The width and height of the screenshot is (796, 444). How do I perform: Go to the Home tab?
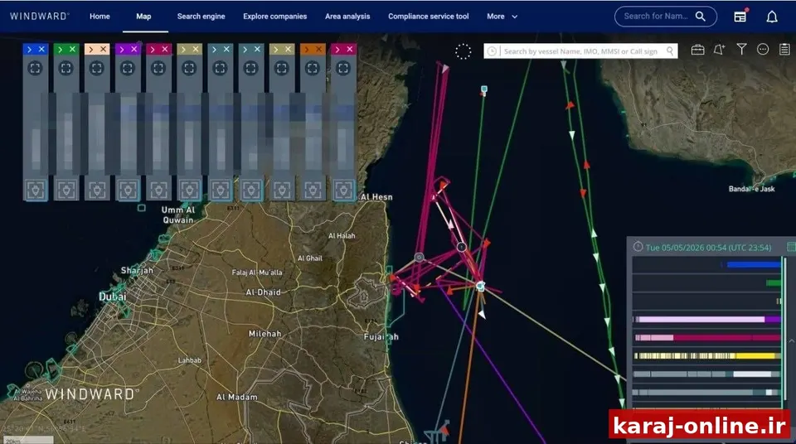coord(99,17)
